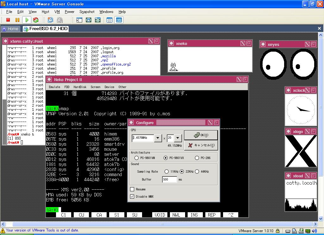Click the Take Snapshot icon
This screenshot has height=235, width=324.
[x=50, y=20]
